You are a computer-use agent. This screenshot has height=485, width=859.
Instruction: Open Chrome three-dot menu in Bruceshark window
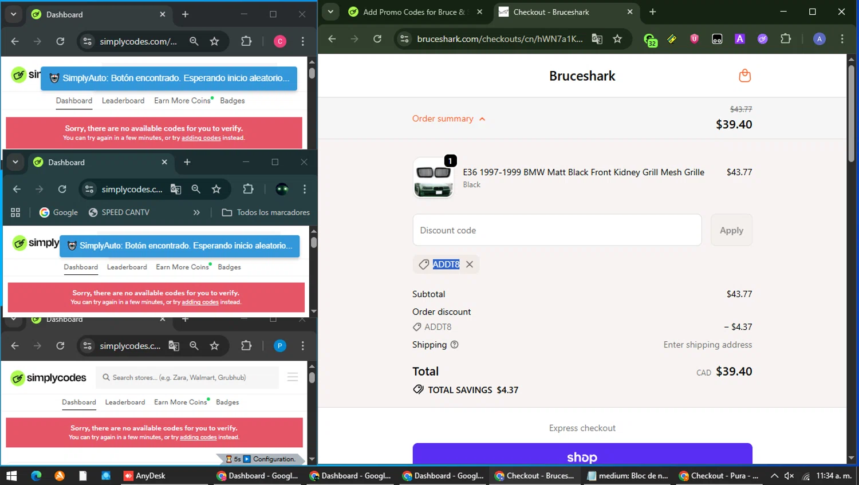pos(842,39)
